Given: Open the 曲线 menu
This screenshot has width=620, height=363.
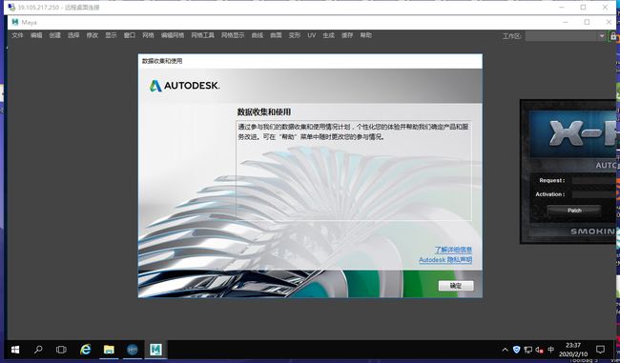Looking at the screenshot, I should [257, 35].
